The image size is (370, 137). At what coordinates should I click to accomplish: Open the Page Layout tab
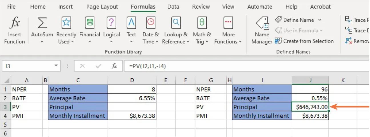click(102, 7)
